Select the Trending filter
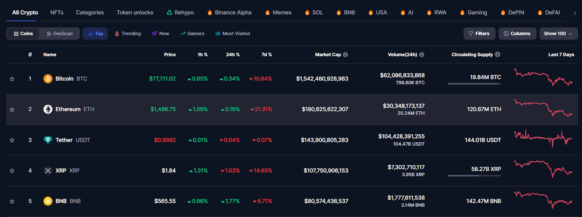The width and height of the screenshot is (582, 217). point(128,33)
